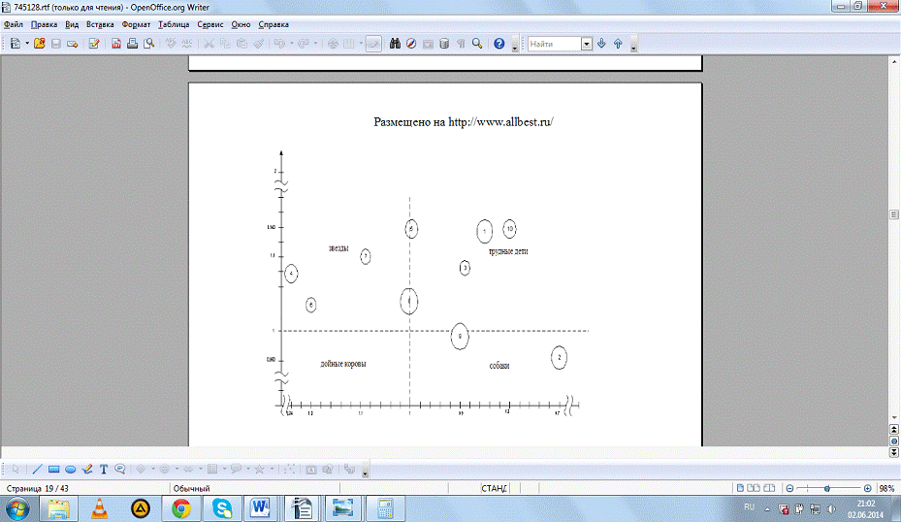Expand drawing toolbar overflow options arrow
This screenshot has height=522, width=901.
(365, 472)
